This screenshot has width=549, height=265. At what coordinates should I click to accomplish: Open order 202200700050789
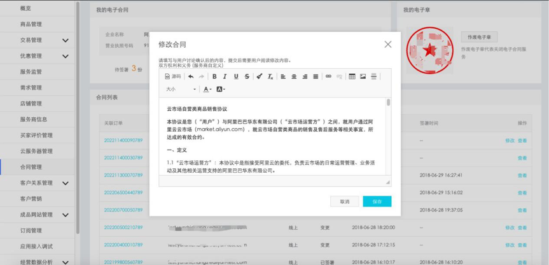[123, 210]
